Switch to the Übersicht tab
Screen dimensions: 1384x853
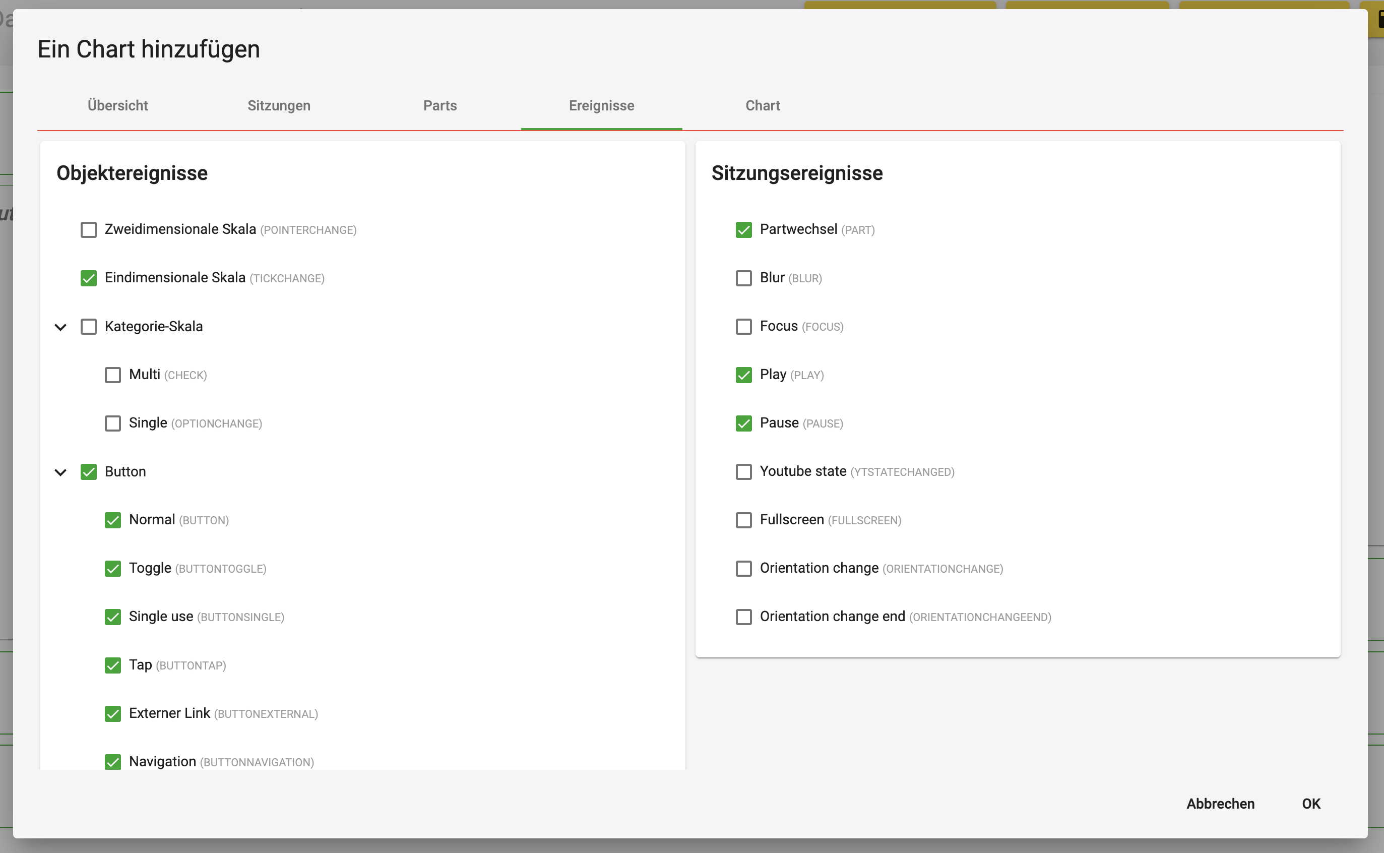coord(117,105)
